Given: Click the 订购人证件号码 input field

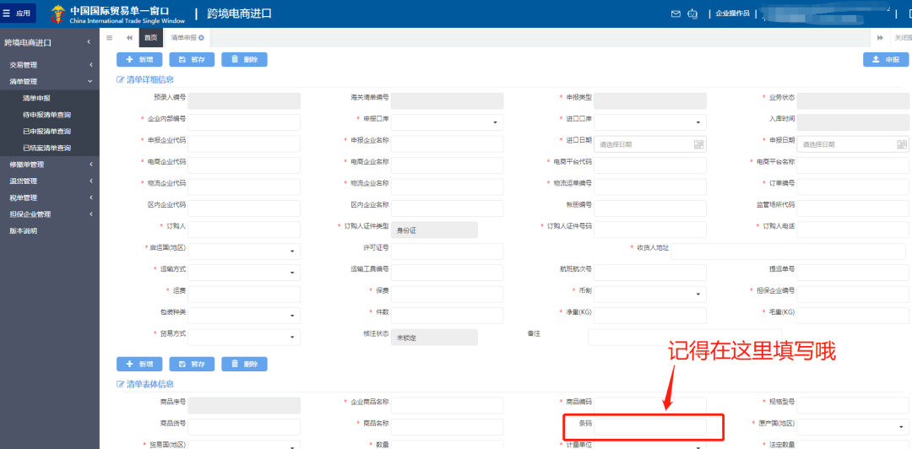Looking at the screenshot, I should [x=650, y=230].
